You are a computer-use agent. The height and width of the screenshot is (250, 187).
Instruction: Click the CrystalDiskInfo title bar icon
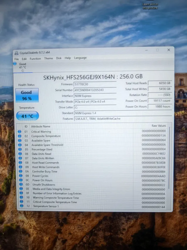(x=16, y=53)
